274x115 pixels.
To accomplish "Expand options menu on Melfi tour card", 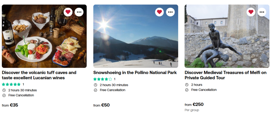I will coord(262,12).
